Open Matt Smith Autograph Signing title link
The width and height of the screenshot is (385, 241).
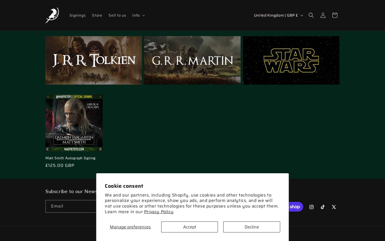[70, 158]
